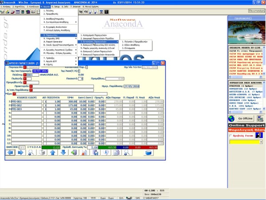
Task: Click the Online Support banner button
Action: tap(246, 125)
